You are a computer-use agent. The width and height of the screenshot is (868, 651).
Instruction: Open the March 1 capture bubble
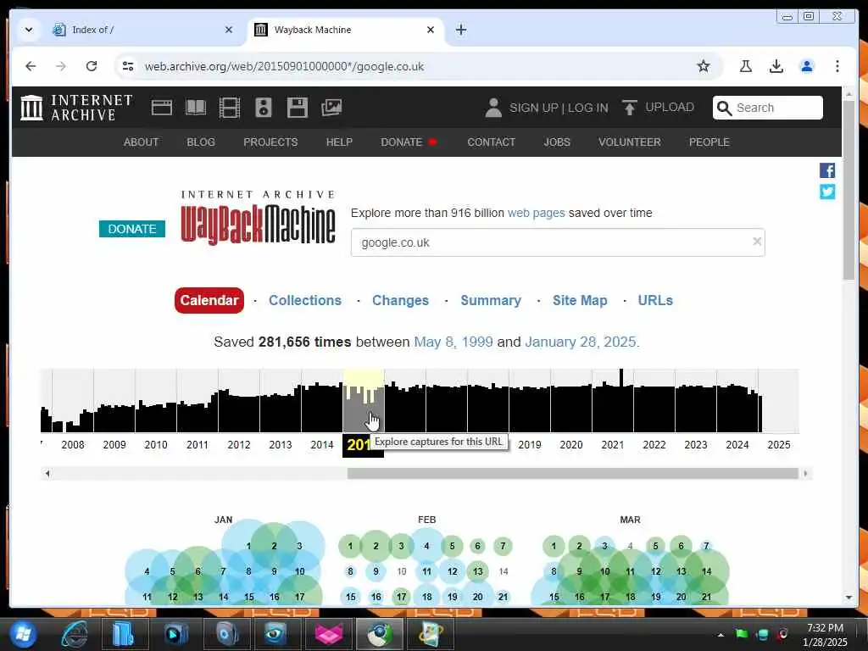554,546
